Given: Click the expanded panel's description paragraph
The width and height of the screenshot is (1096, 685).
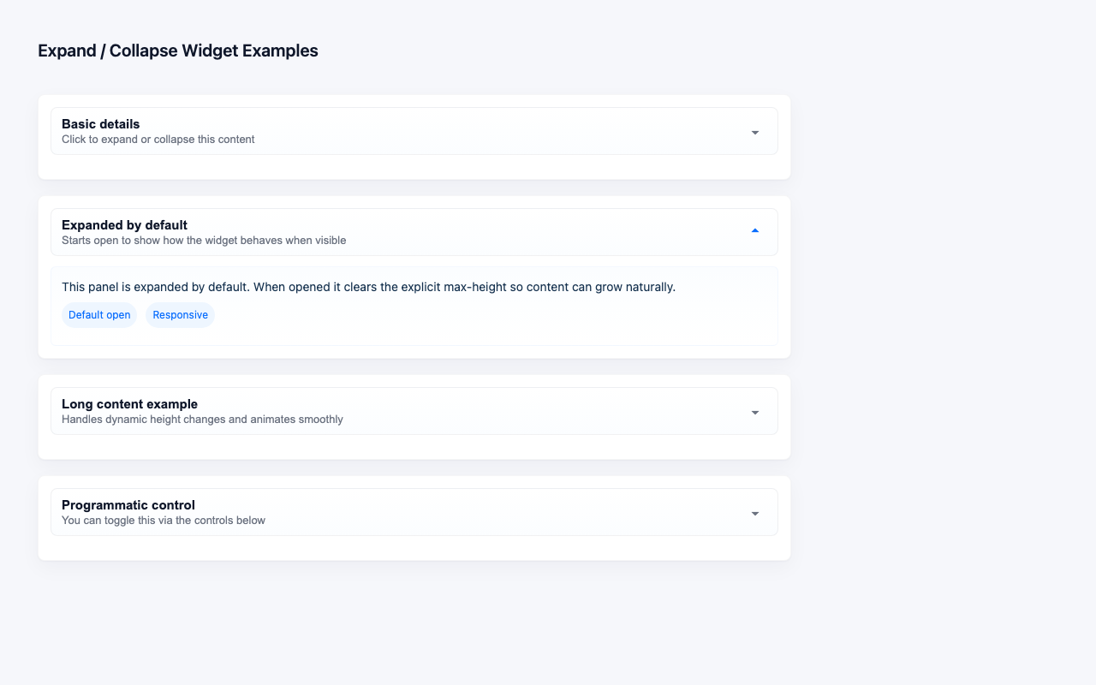Looking at the screenshot, I should click(x=368, y=287).
